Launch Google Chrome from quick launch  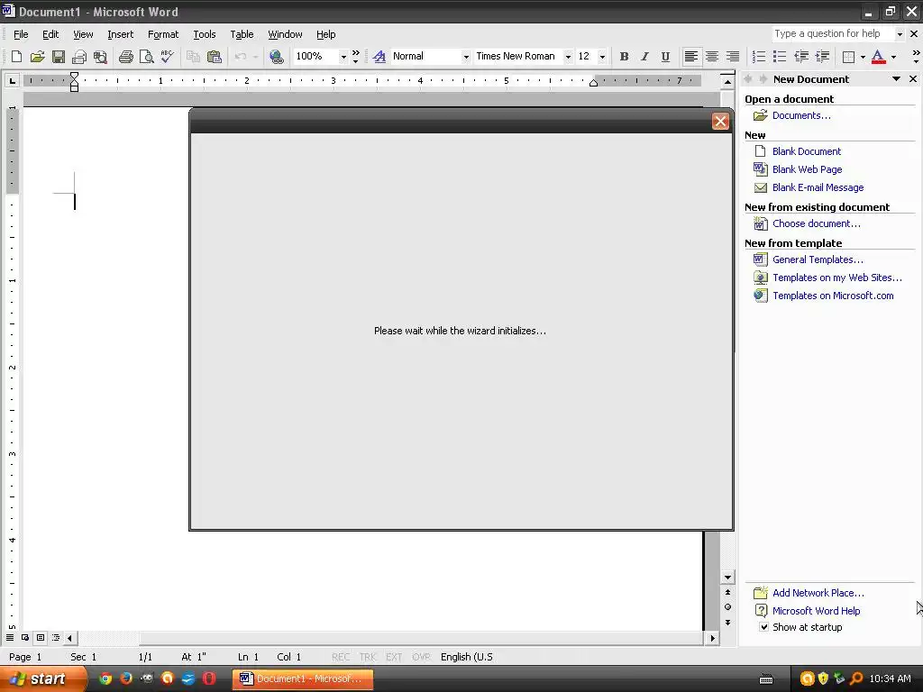click(x=105, y=678)
